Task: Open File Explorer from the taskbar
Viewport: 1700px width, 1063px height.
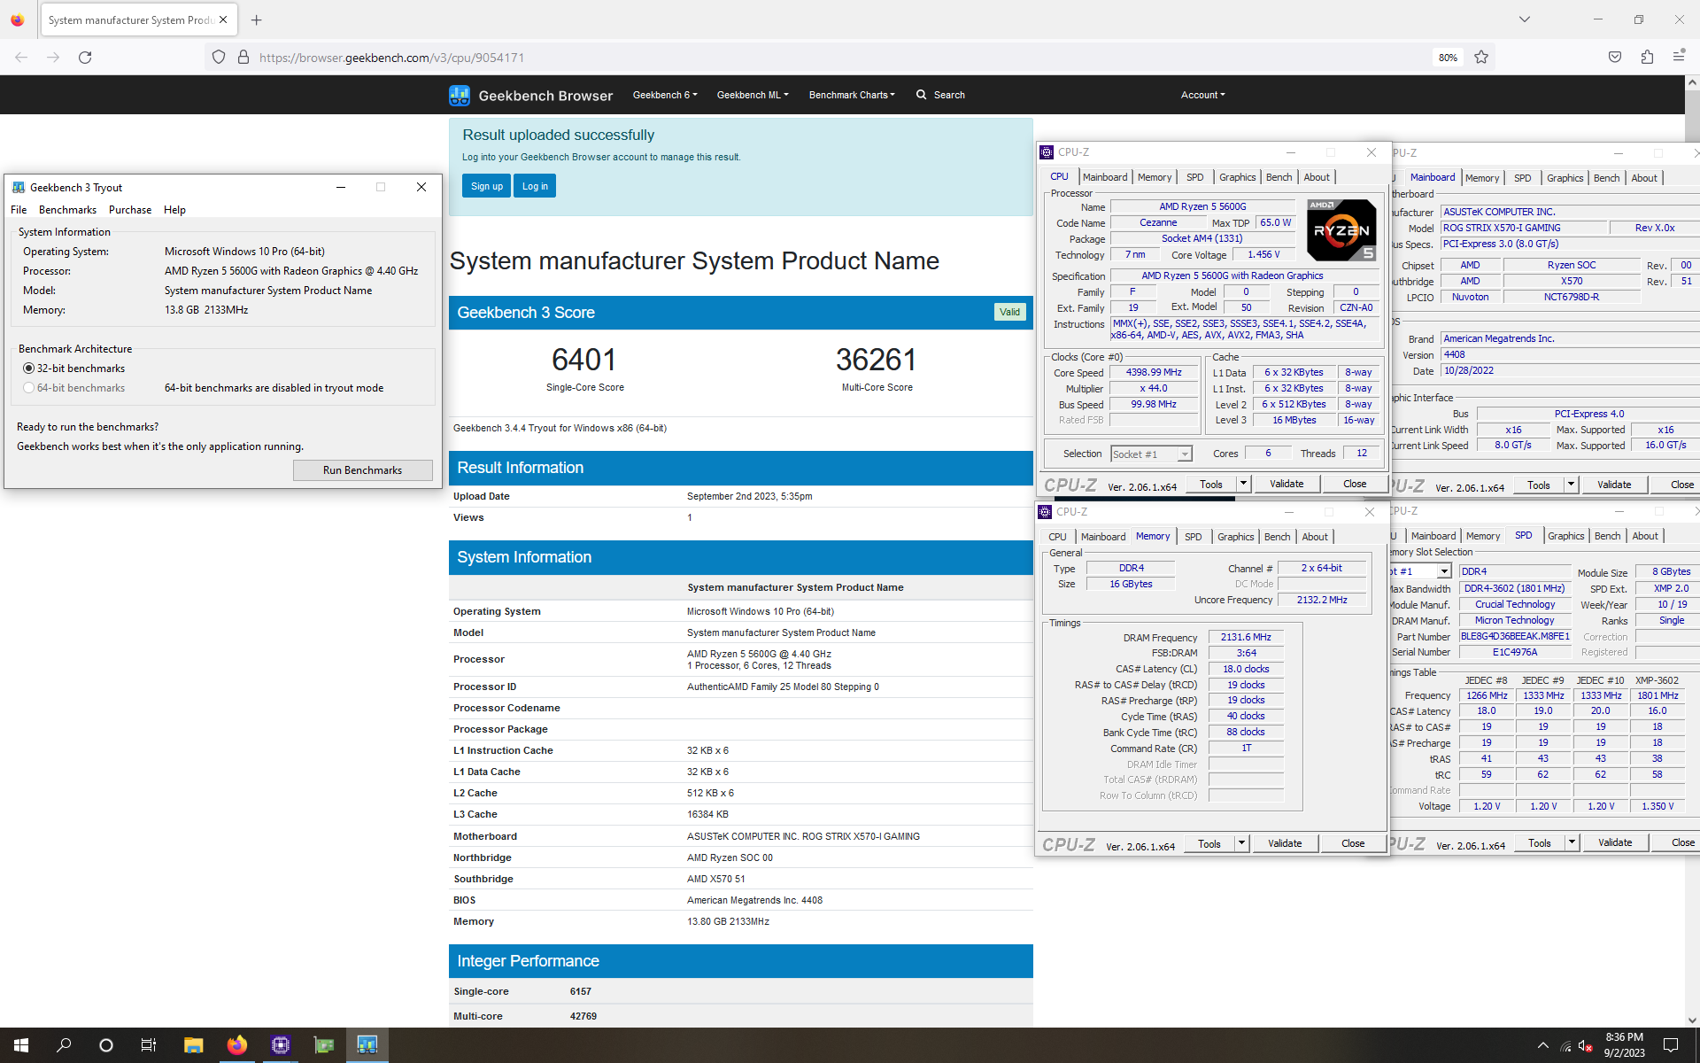Action: click(x=193, y=1045)
